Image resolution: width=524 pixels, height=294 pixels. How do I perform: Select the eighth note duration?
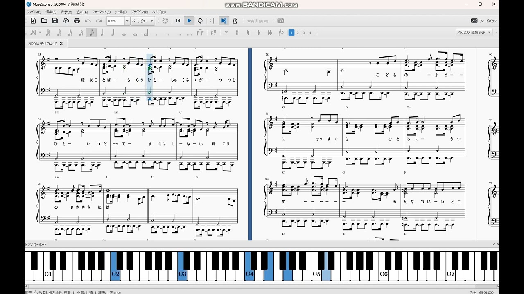pos(91,33)
